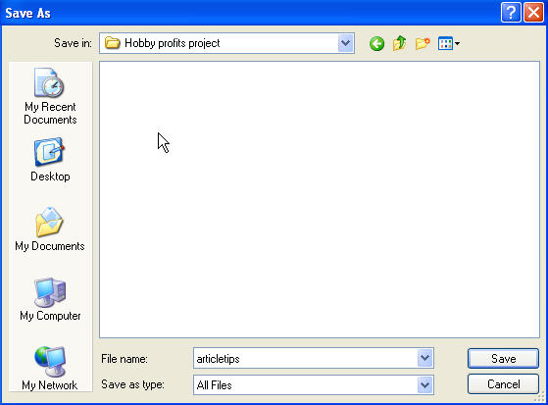Open the My Documents folder
The height and width of the screenshot is (405, 548).
[50, 228]
